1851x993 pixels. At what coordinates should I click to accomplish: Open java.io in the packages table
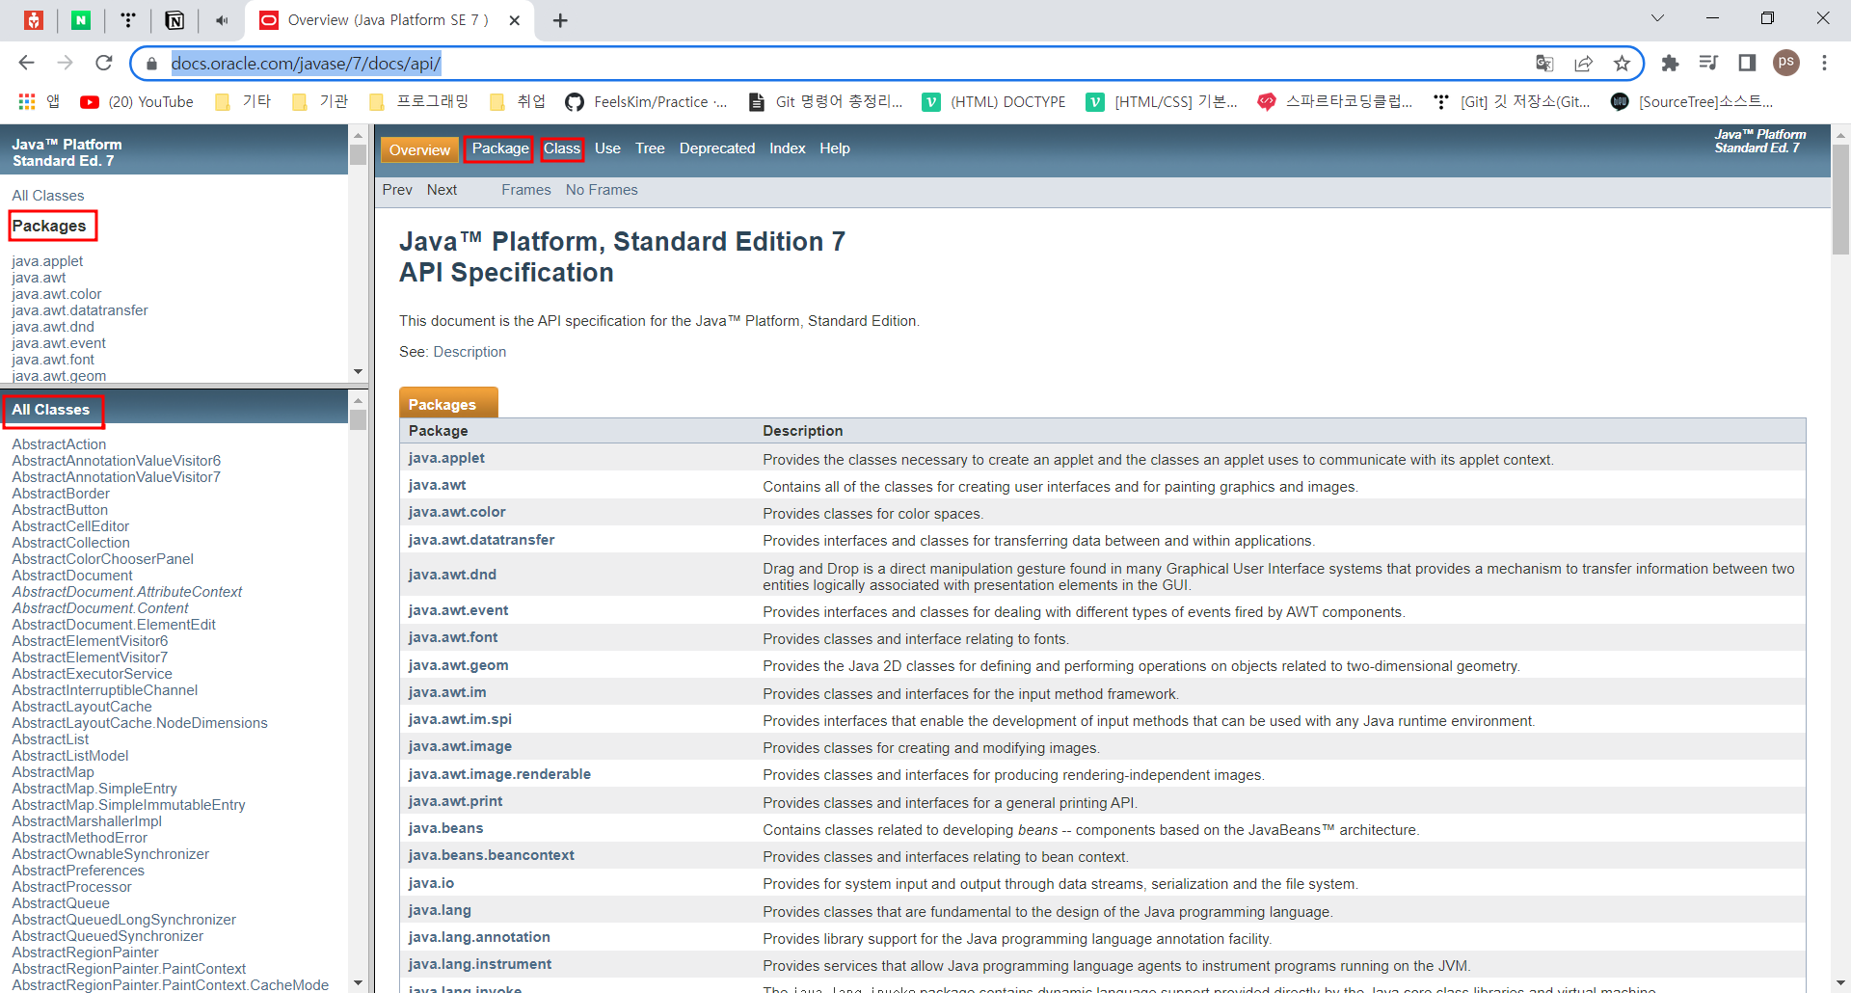click(x=431, y=883)
